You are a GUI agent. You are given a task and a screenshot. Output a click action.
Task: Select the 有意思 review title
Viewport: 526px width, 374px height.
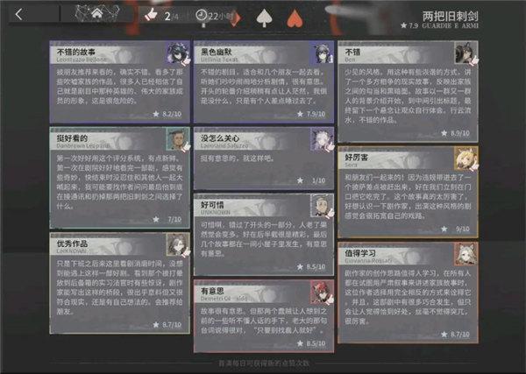(x=212, y=291)
